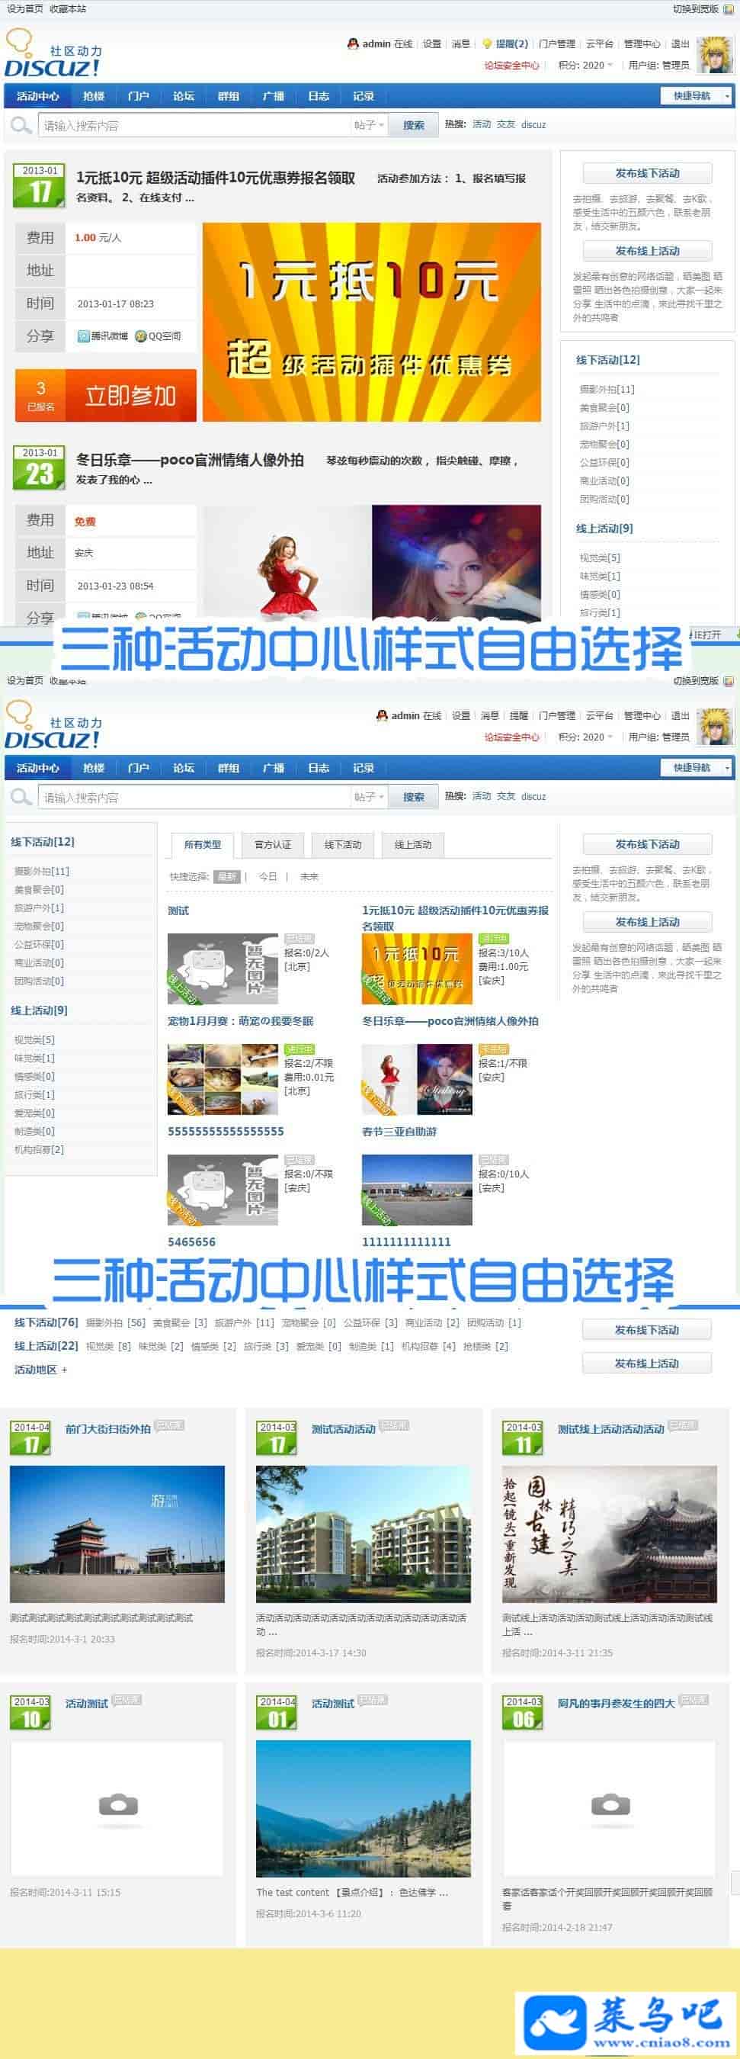Click camera placeholder icon of 2014-03 10 活动测试

tap(118, 1805)
